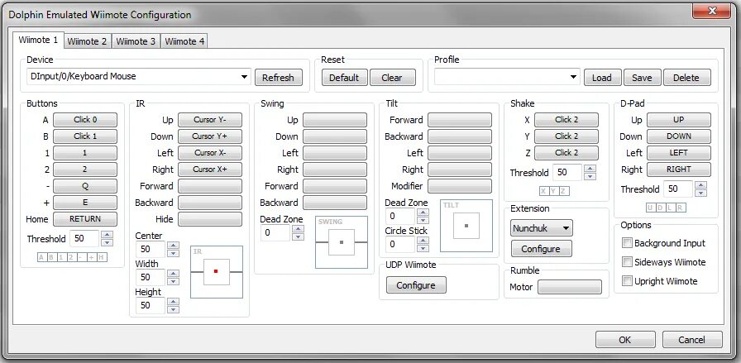Click the Buttons Threshold input field
This screenshot has height=363, width=741.
tap(85, 239)
